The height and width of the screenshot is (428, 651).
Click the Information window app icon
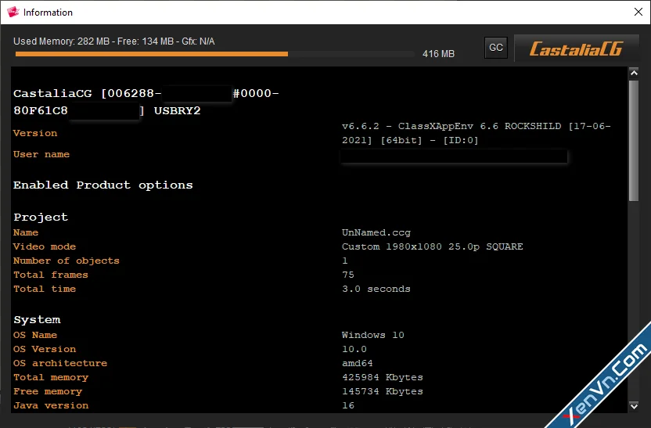(13, 12)
